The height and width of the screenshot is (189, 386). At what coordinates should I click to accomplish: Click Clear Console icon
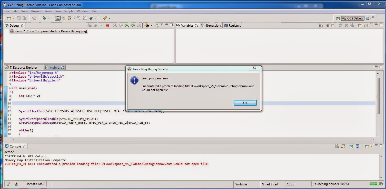[x=338, y=146]
